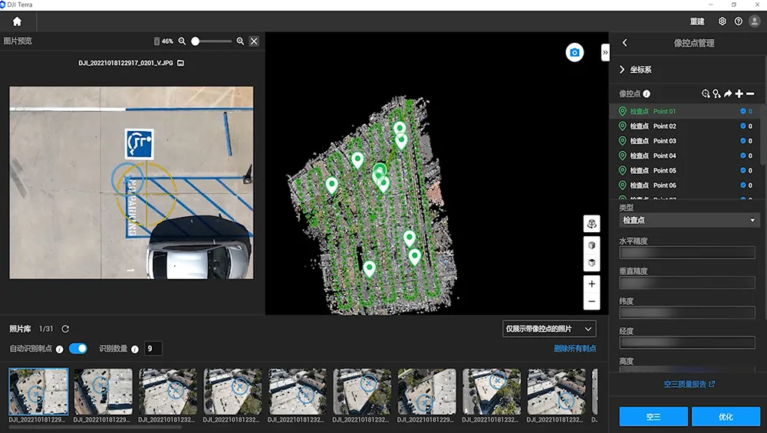Zoom in the 3D map view
Image resolution: width=767 pixels, height=433 pixels.
(591, 284)
